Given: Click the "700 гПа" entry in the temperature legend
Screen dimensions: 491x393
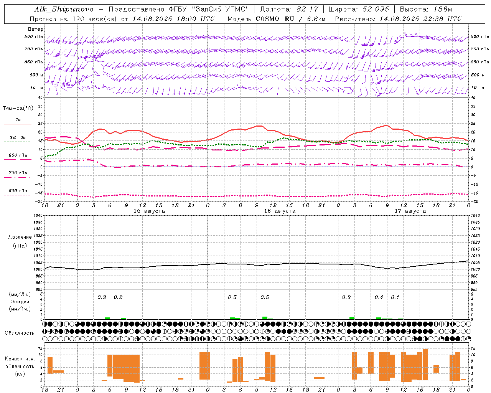Looking at the screenshot, I should pyautogui.click(x=18, y=173).
